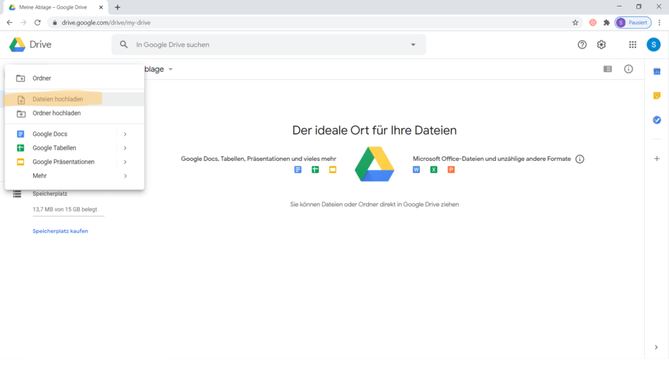
Task: Expand the Google Docs submenu
Action: pyautogui.click(x=125, y=134)
